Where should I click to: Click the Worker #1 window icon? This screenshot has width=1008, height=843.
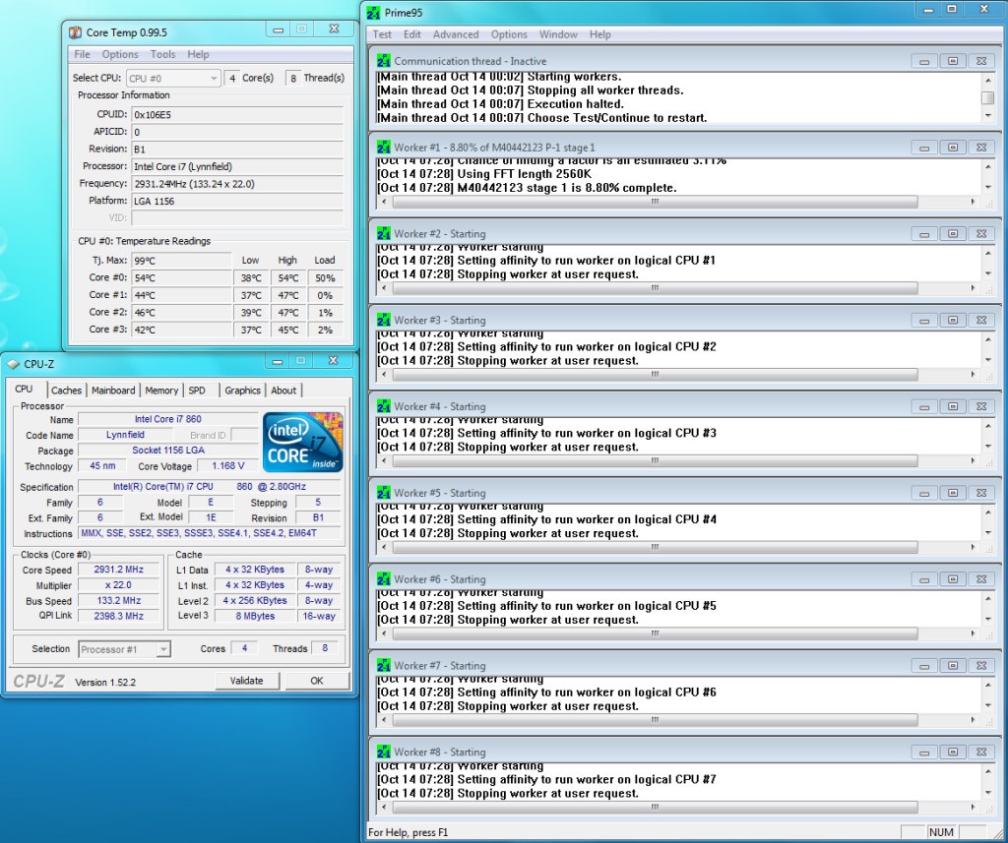point(383,148)
